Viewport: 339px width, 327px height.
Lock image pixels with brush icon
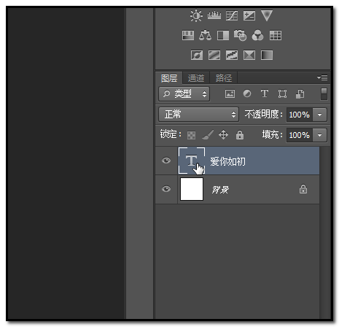(208, 134)
